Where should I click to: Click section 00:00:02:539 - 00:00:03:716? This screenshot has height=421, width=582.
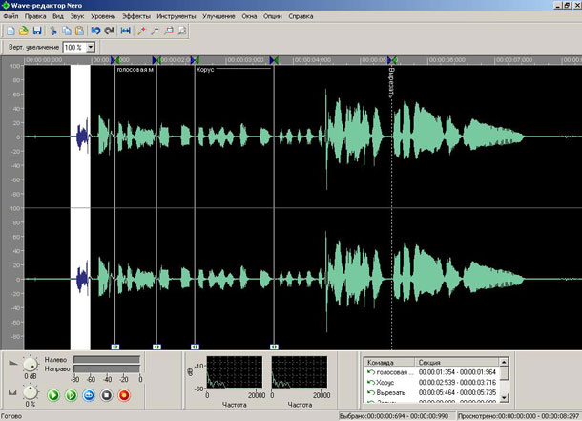click(457, 383)
